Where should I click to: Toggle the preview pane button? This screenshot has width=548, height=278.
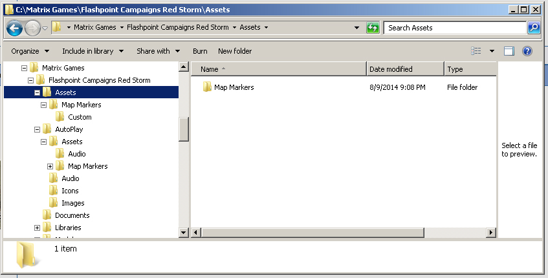509,51
